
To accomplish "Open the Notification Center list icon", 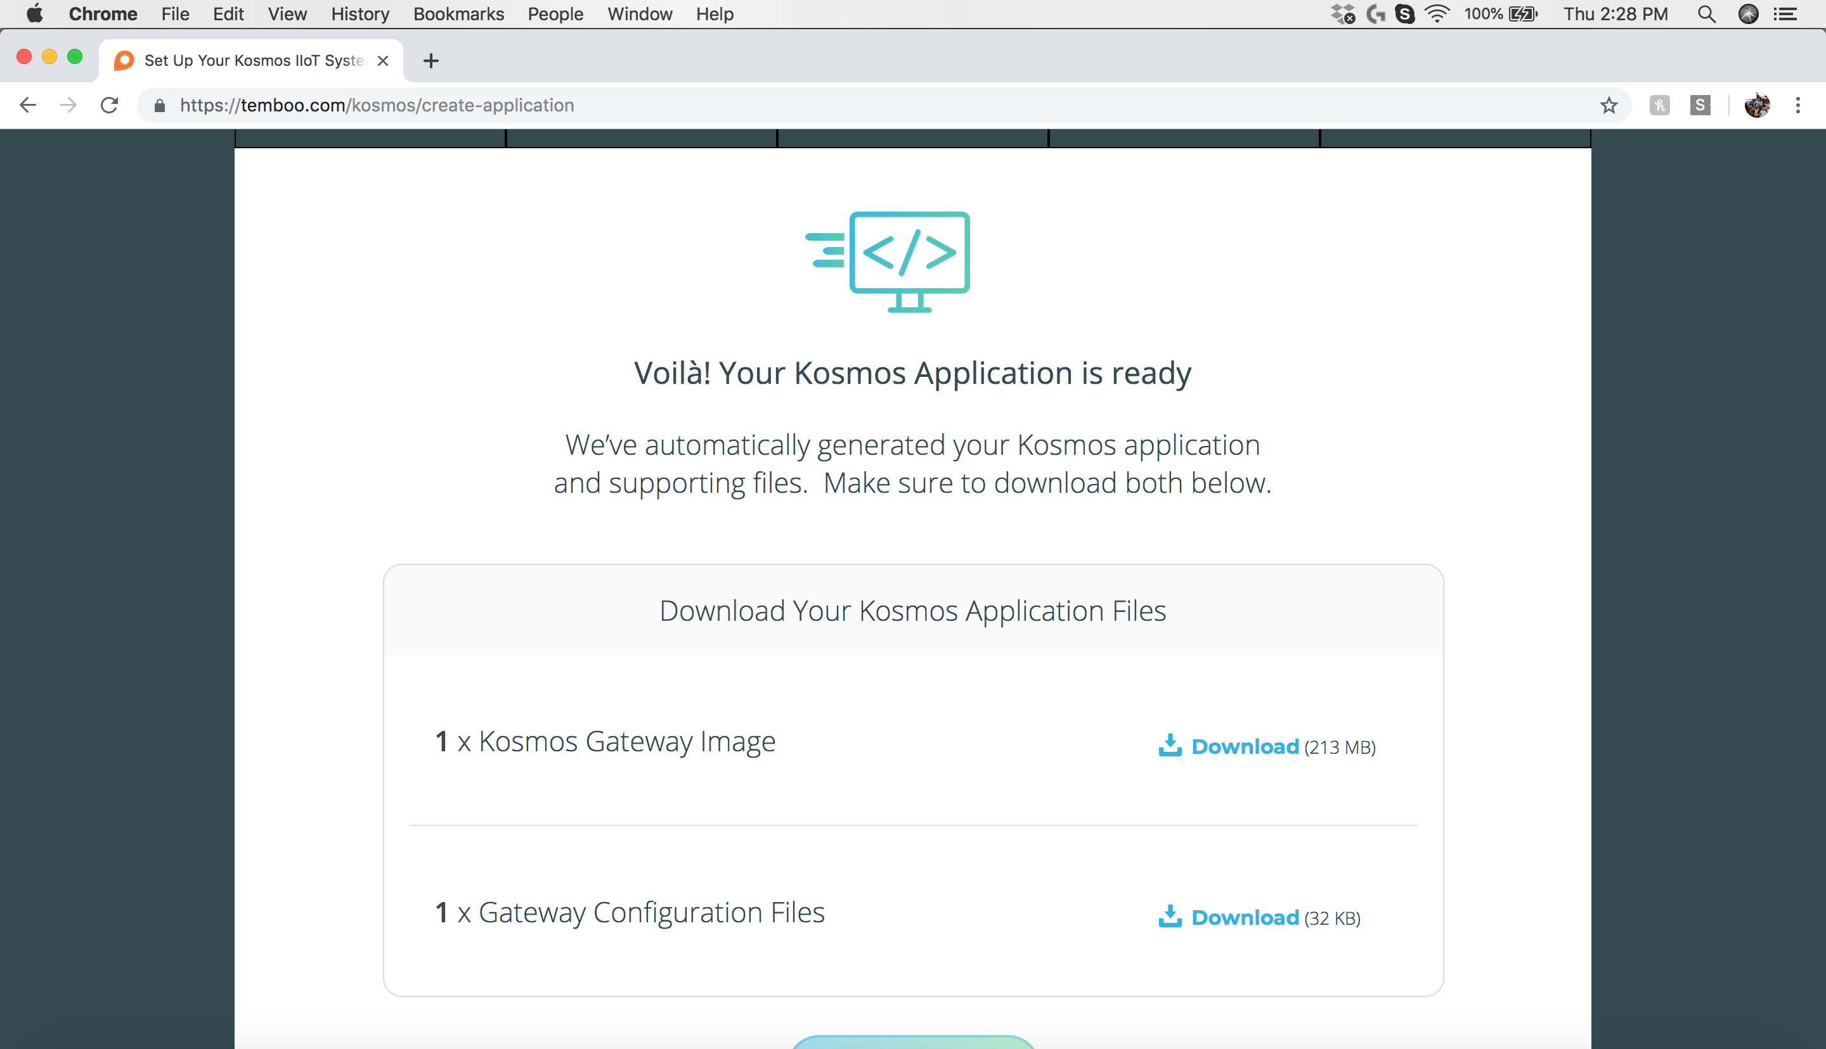I will [x=1785, y=14].
